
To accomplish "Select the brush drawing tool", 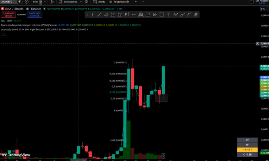I will [x=182, y=15].
